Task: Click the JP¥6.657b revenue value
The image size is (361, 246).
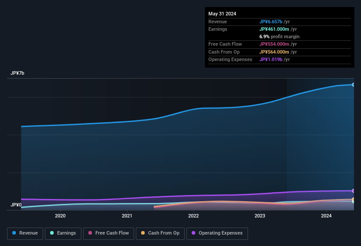Action: pos(271,22)
